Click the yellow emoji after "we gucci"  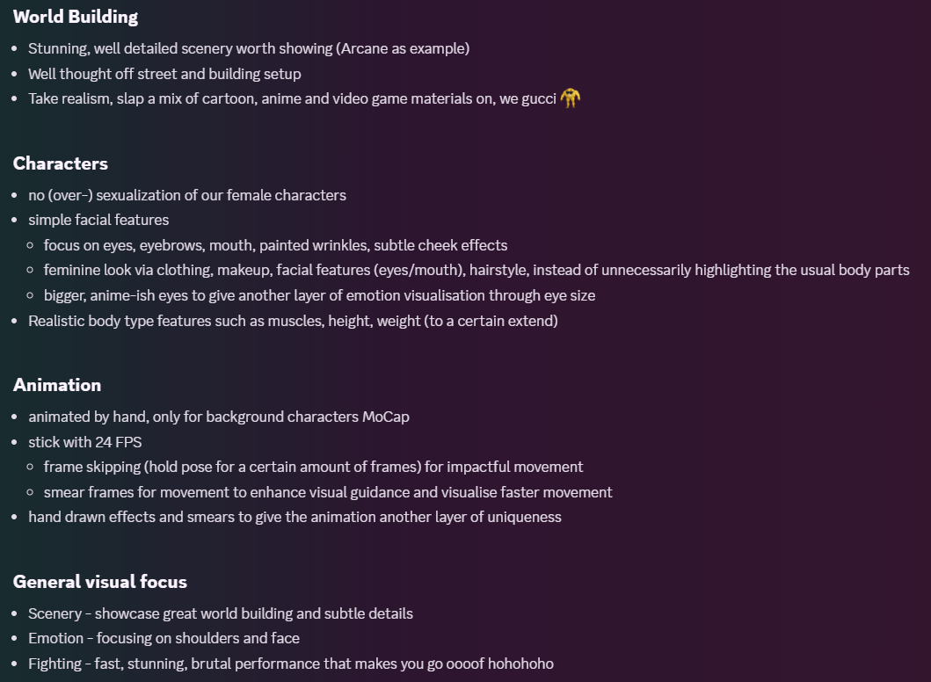570,98
